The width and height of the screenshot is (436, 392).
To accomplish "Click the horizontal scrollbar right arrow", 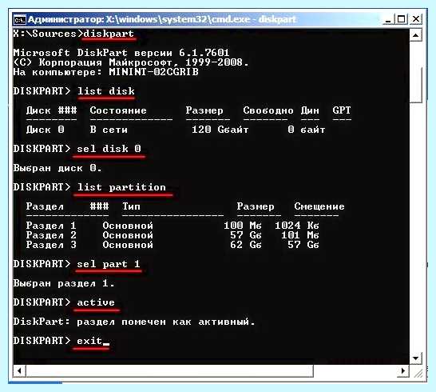I will 403,371.
